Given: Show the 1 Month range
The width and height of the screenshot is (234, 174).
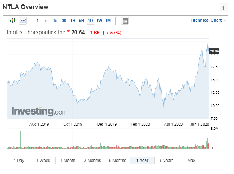Looking at the screenshot, I should coord(68,161).
